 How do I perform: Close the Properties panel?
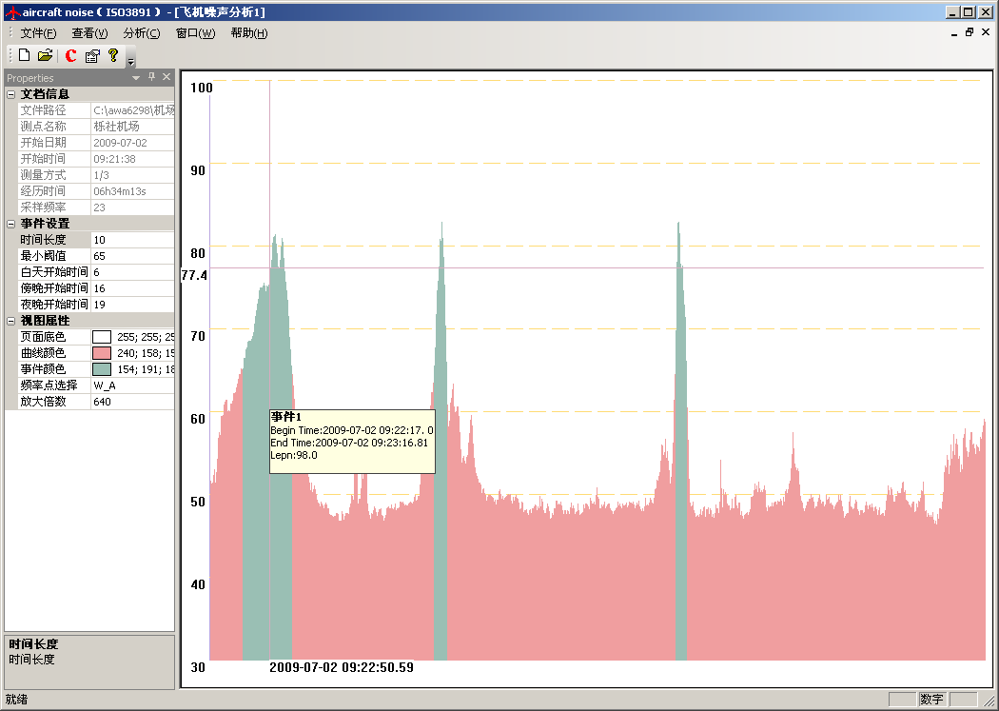(x=166, y=77)
